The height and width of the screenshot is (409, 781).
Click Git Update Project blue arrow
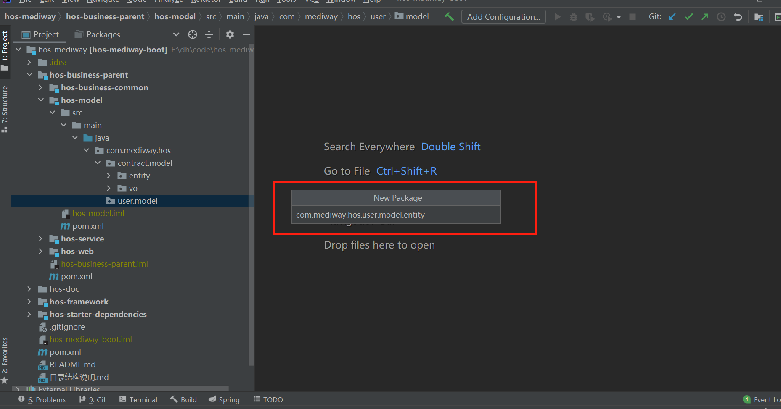click(672, 17)
